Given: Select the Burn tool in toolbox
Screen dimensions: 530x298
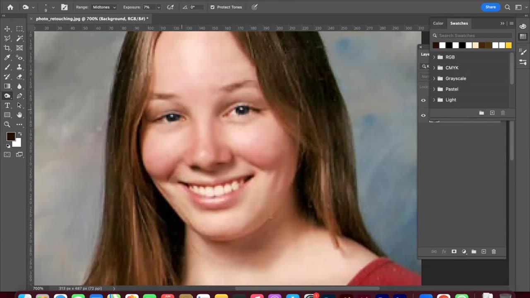Looking at the screenshot, I should click(x=7, y=96).
